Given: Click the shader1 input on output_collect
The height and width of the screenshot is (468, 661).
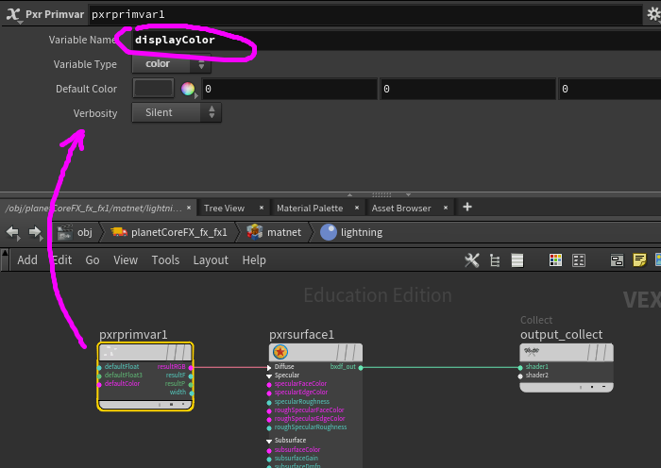Looking at the screenshot, I should tap(520, 367).
